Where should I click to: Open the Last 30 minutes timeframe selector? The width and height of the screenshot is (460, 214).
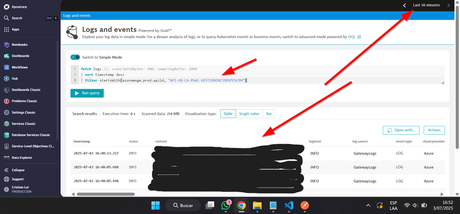pos(425,5)
